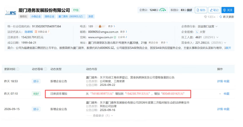Select the 曾用名 tag
Viewport: 243px width, 127px height.
pos(23,16)
